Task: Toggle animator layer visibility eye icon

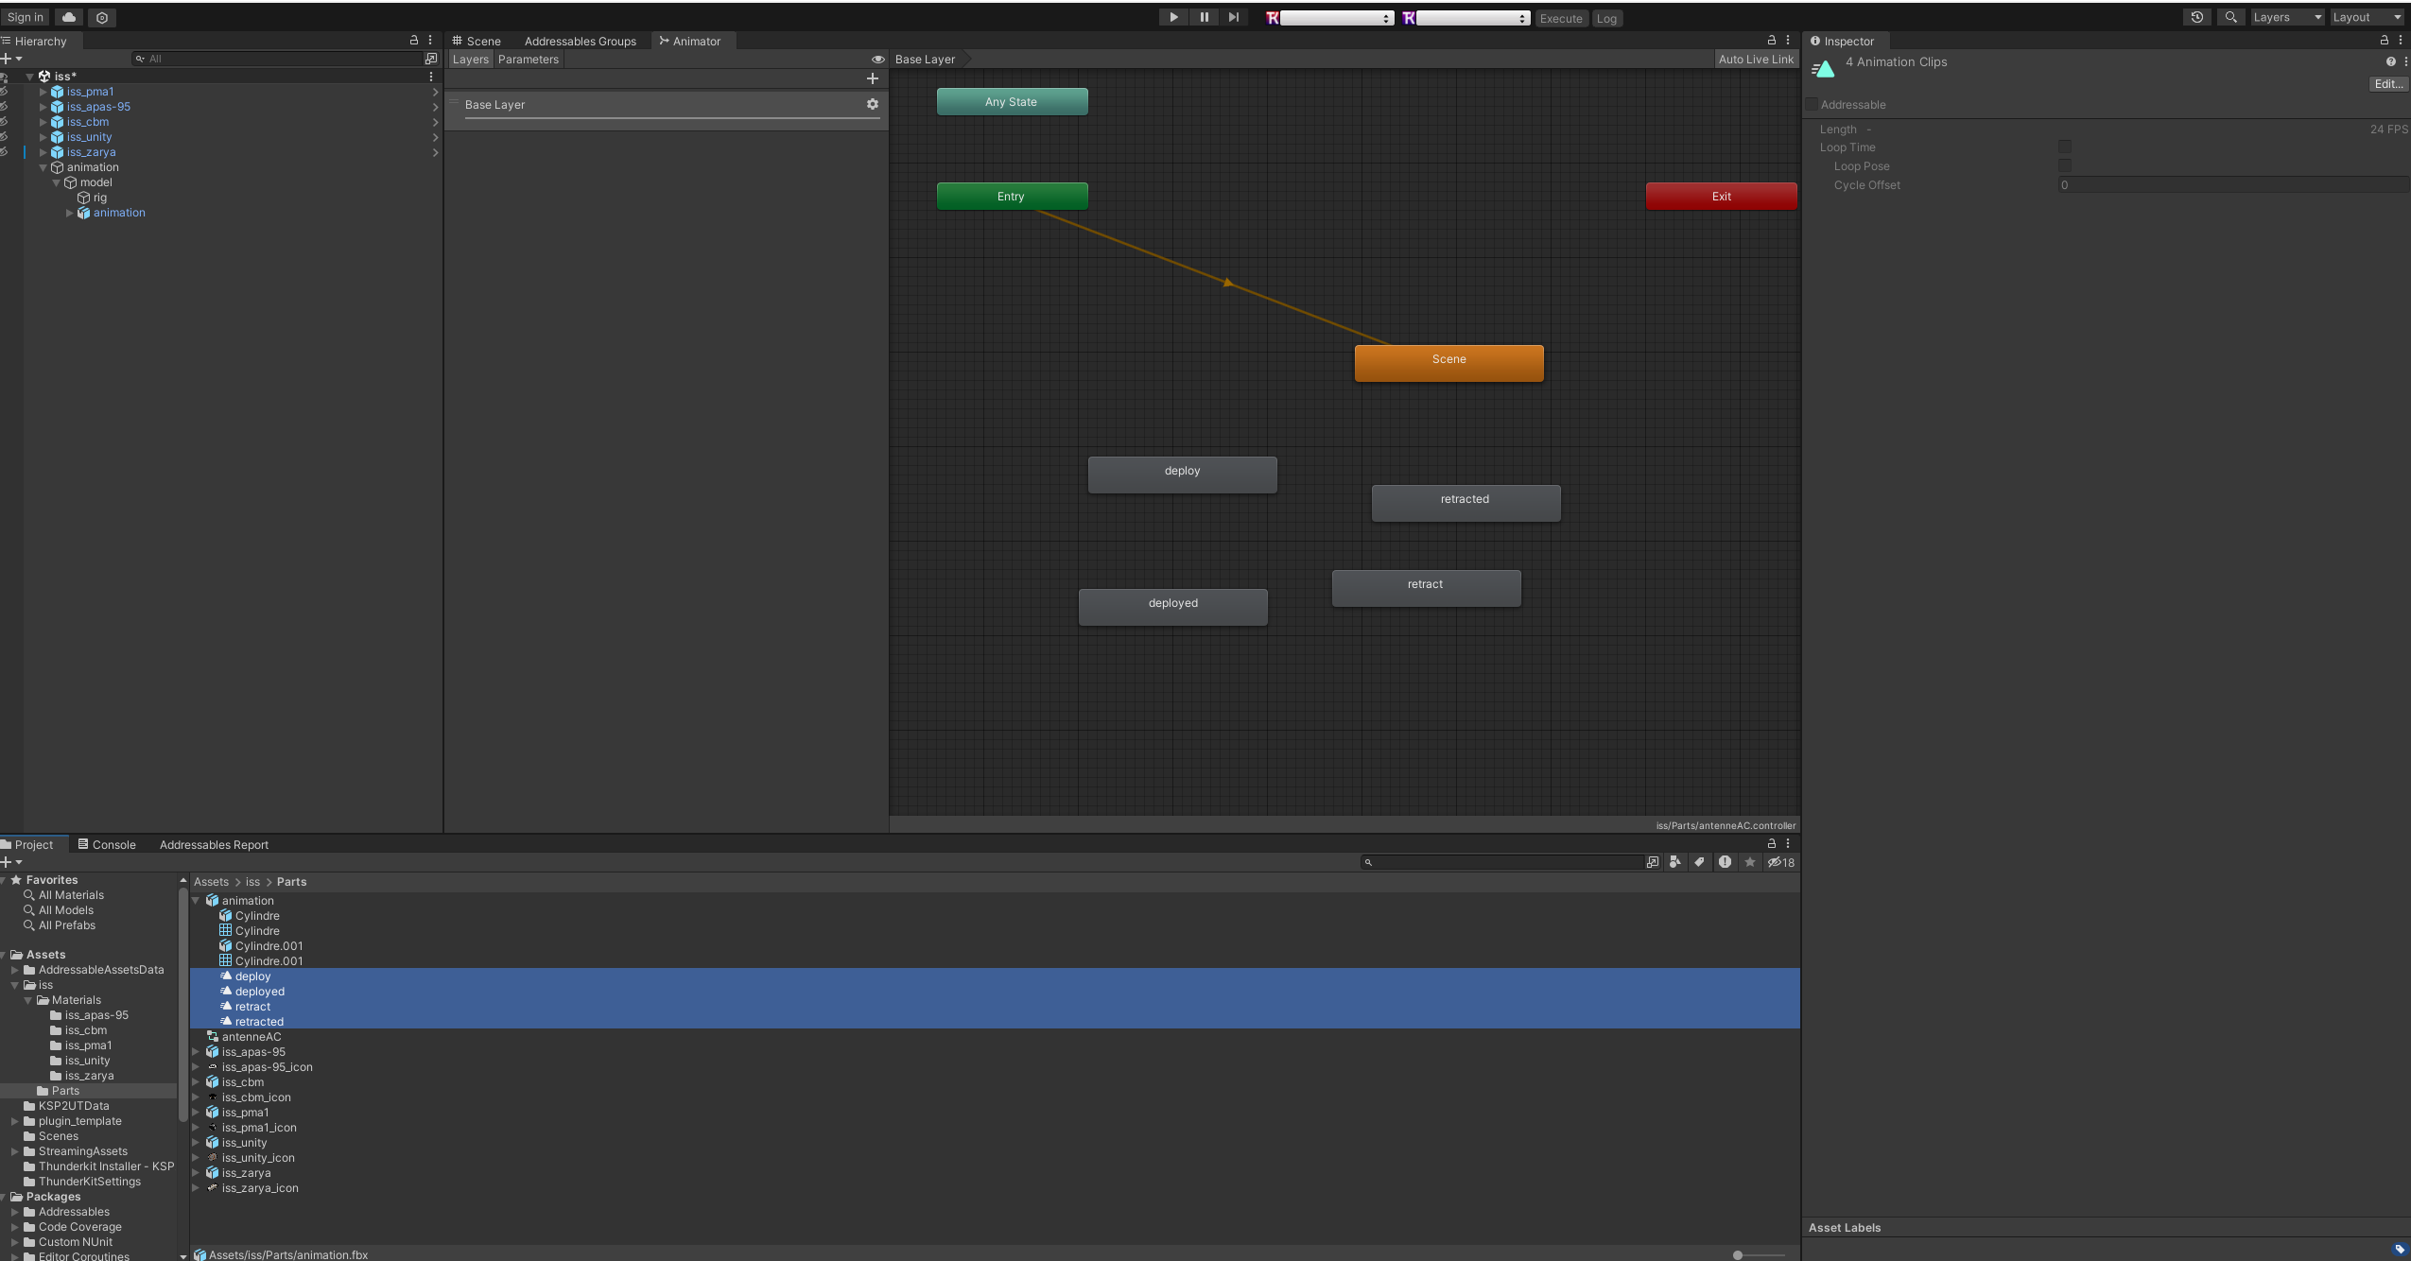Action: [x=877, y=60]
